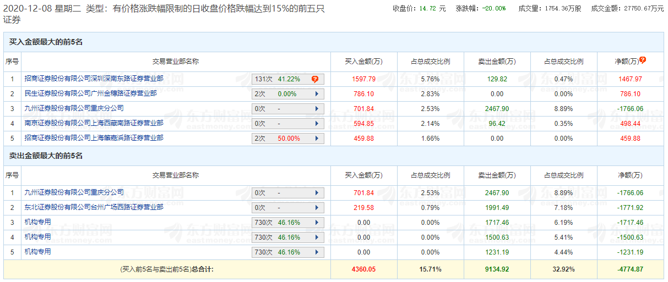
Task: Open 机构专用 link in the 1717.46 row
Action: pyautogui.click(x=37, y=222)
